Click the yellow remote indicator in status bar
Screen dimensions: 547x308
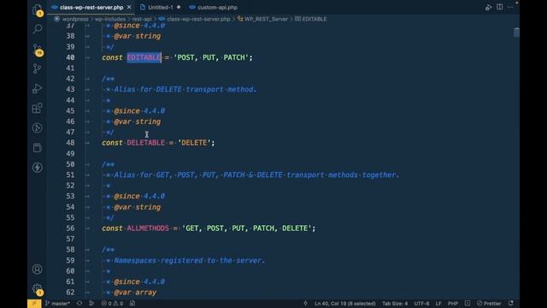pos(34,304)
